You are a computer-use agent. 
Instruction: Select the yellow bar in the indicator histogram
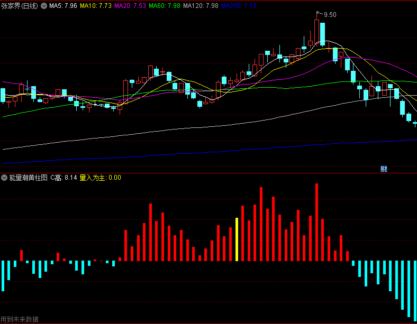(237, 239)
